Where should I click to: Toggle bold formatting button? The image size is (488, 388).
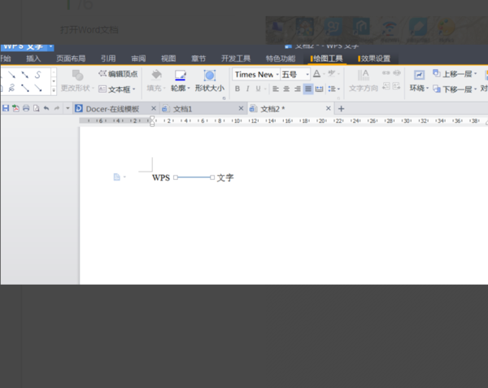(237, 89)
